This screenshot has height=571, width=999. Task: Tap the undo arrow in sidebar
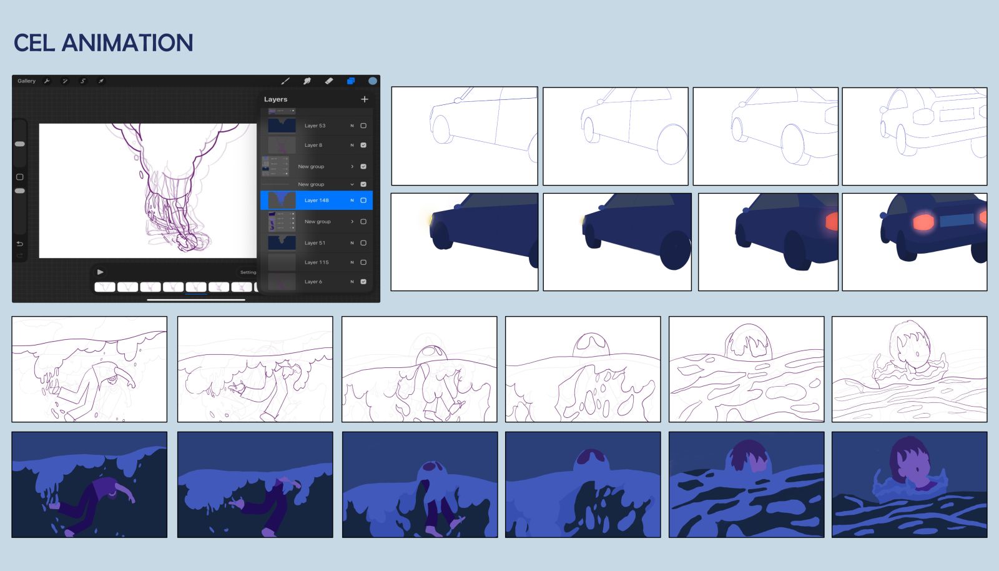coord(19,244)
